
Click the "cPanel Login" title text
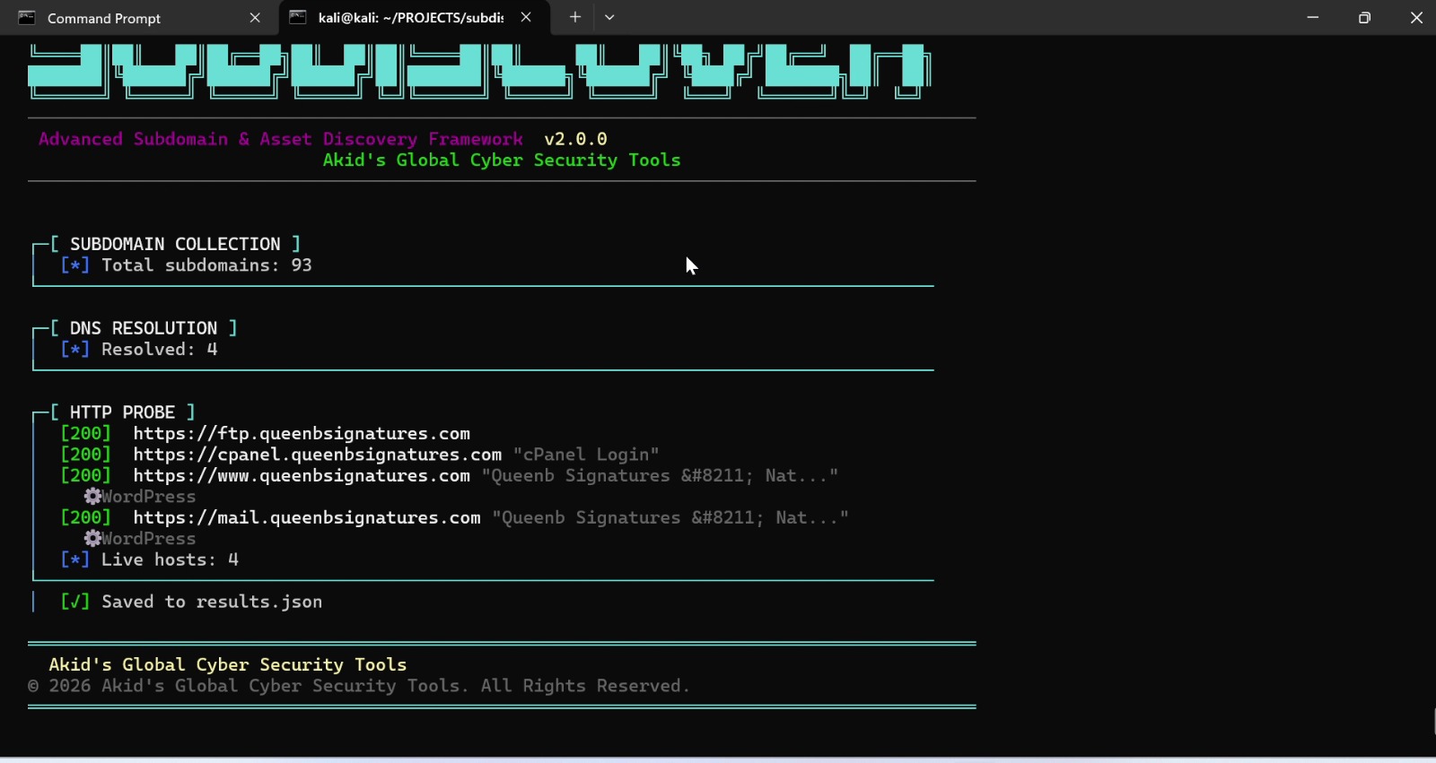[586, 455]
